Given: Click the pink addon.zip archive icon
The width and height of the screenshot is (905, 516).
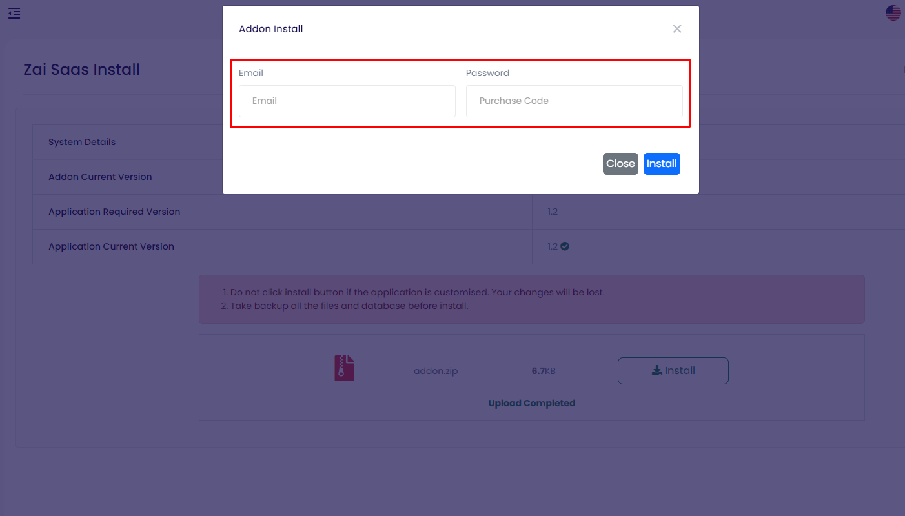Looking at the screenshot, I should (344, 368).
